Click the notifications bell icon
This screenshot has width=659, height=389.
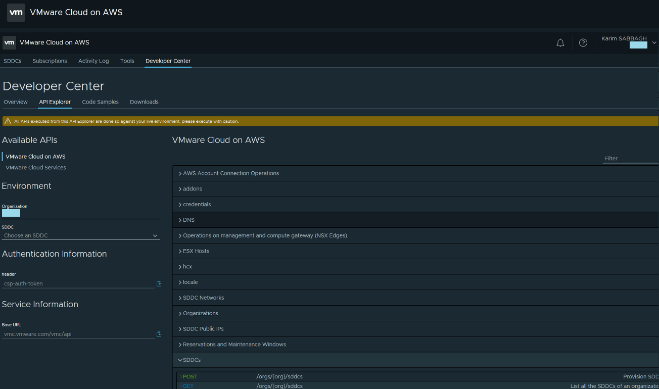click(560, 43)
